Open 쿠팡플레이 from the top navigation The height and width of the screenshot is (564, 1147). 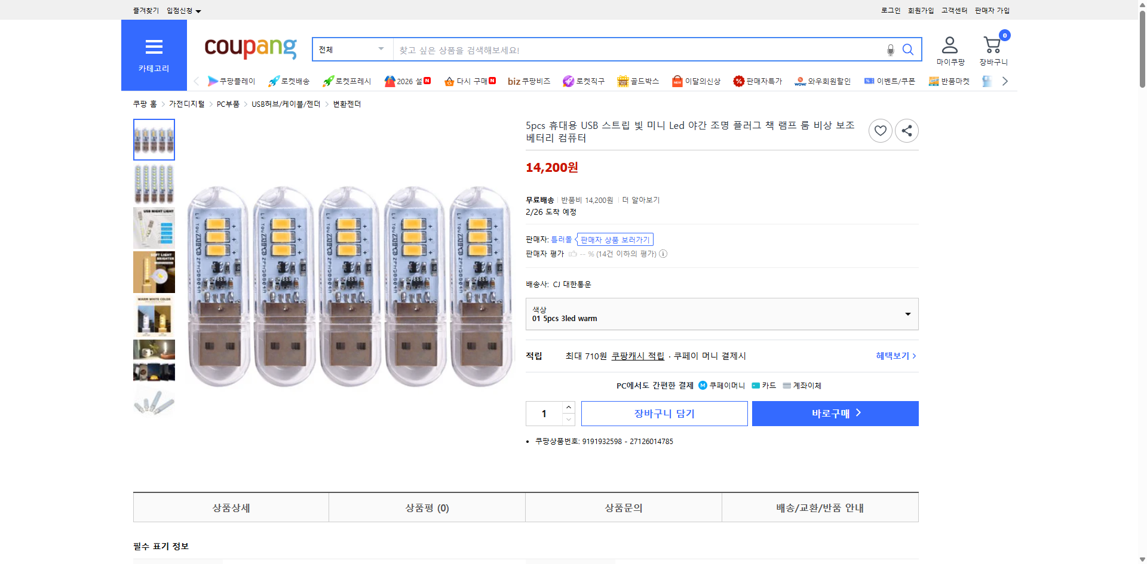pyautogui.click(x=232, y=81)
